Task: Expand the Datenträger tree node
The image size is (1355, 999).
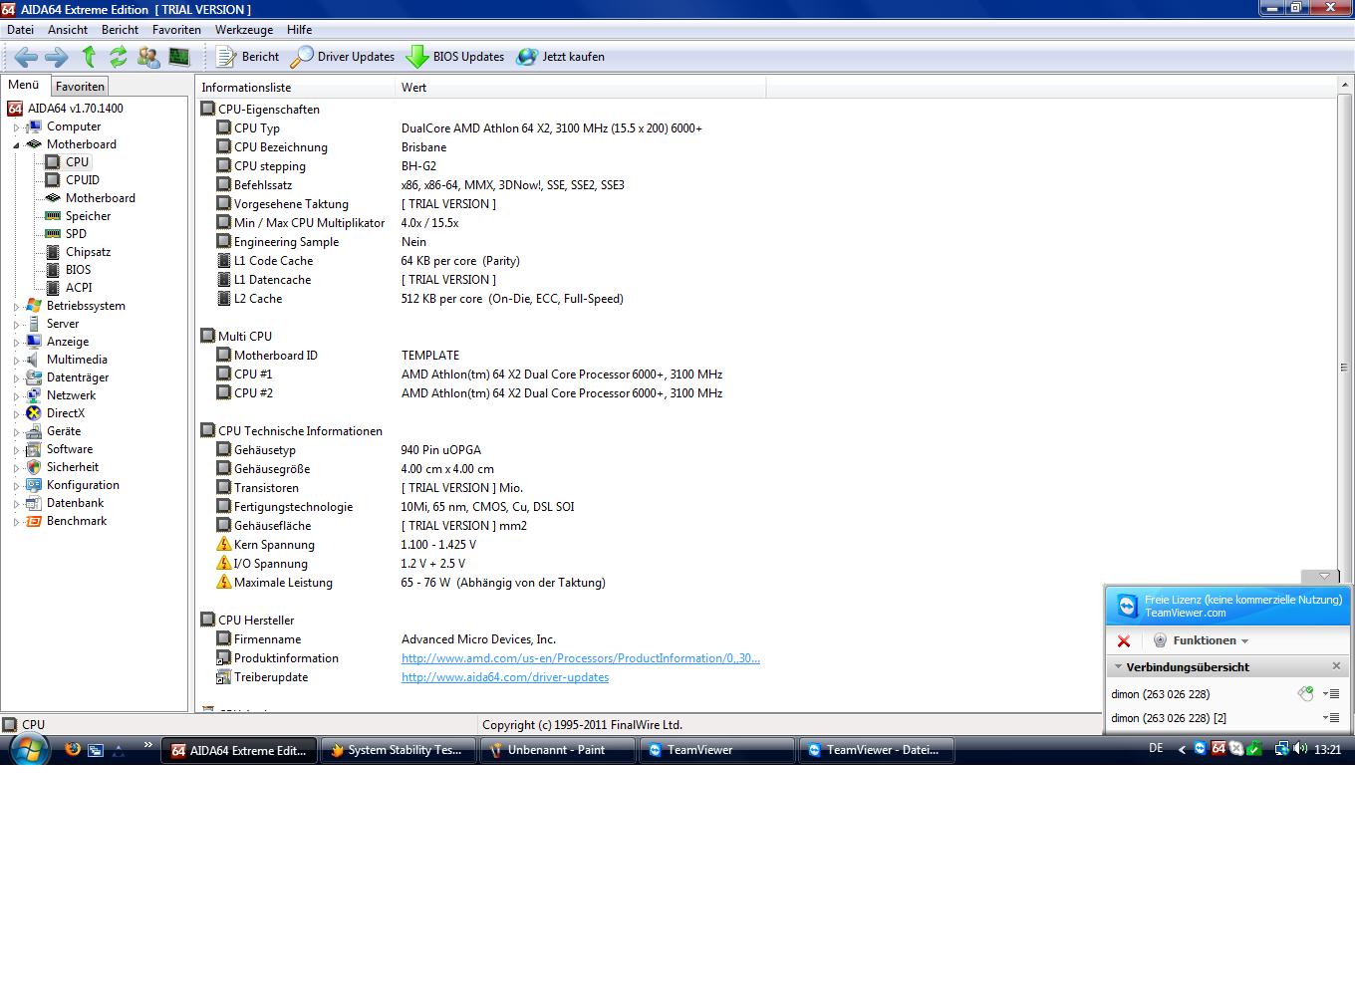Action: [16, 378]
